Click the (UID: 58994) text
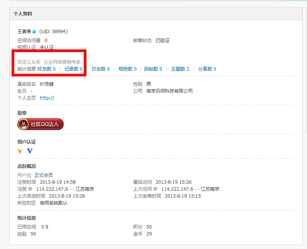307x249 pixels. pos(53,32)
